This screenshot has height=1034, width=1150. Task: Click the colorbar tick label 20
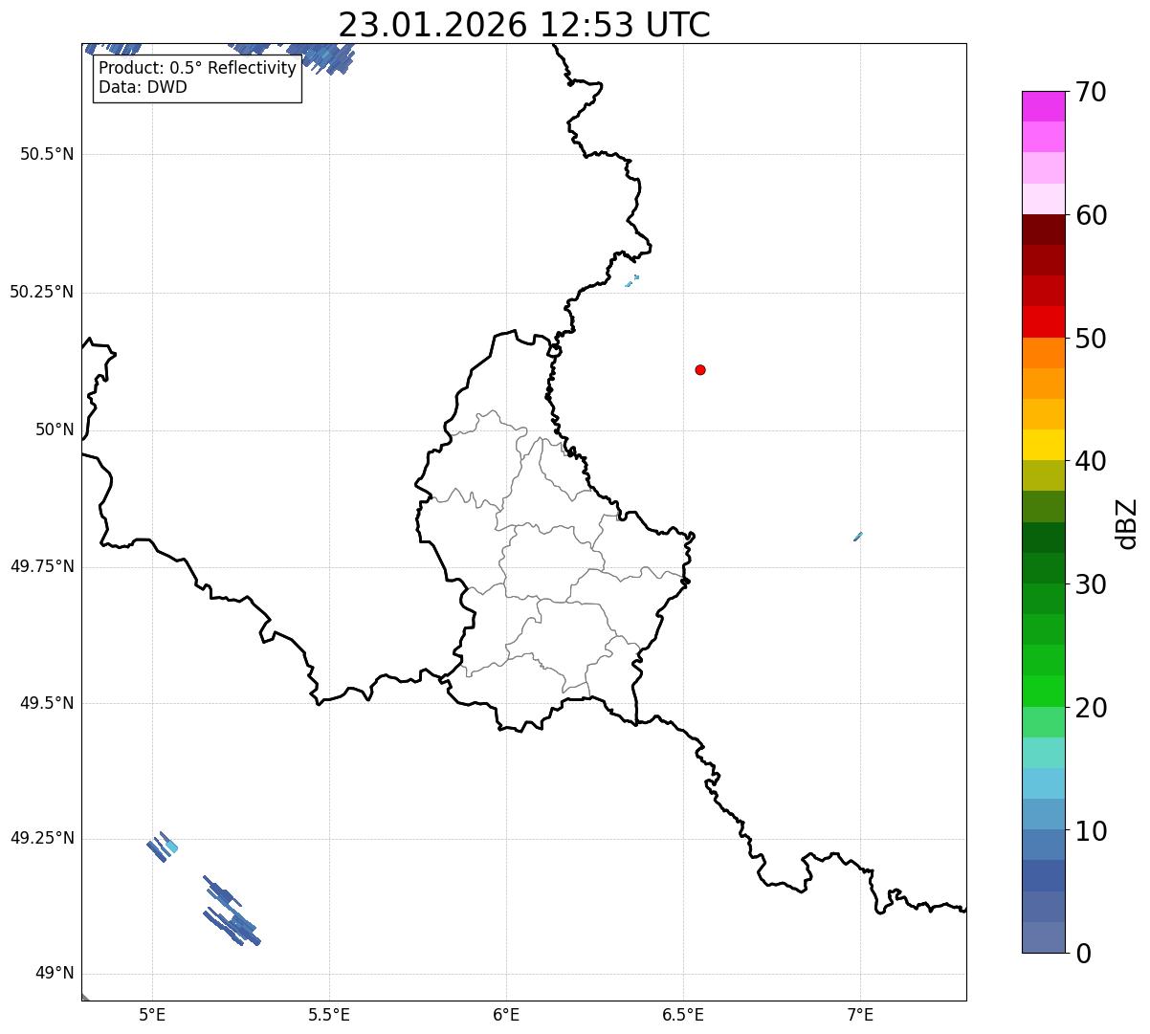(1091, 708)
